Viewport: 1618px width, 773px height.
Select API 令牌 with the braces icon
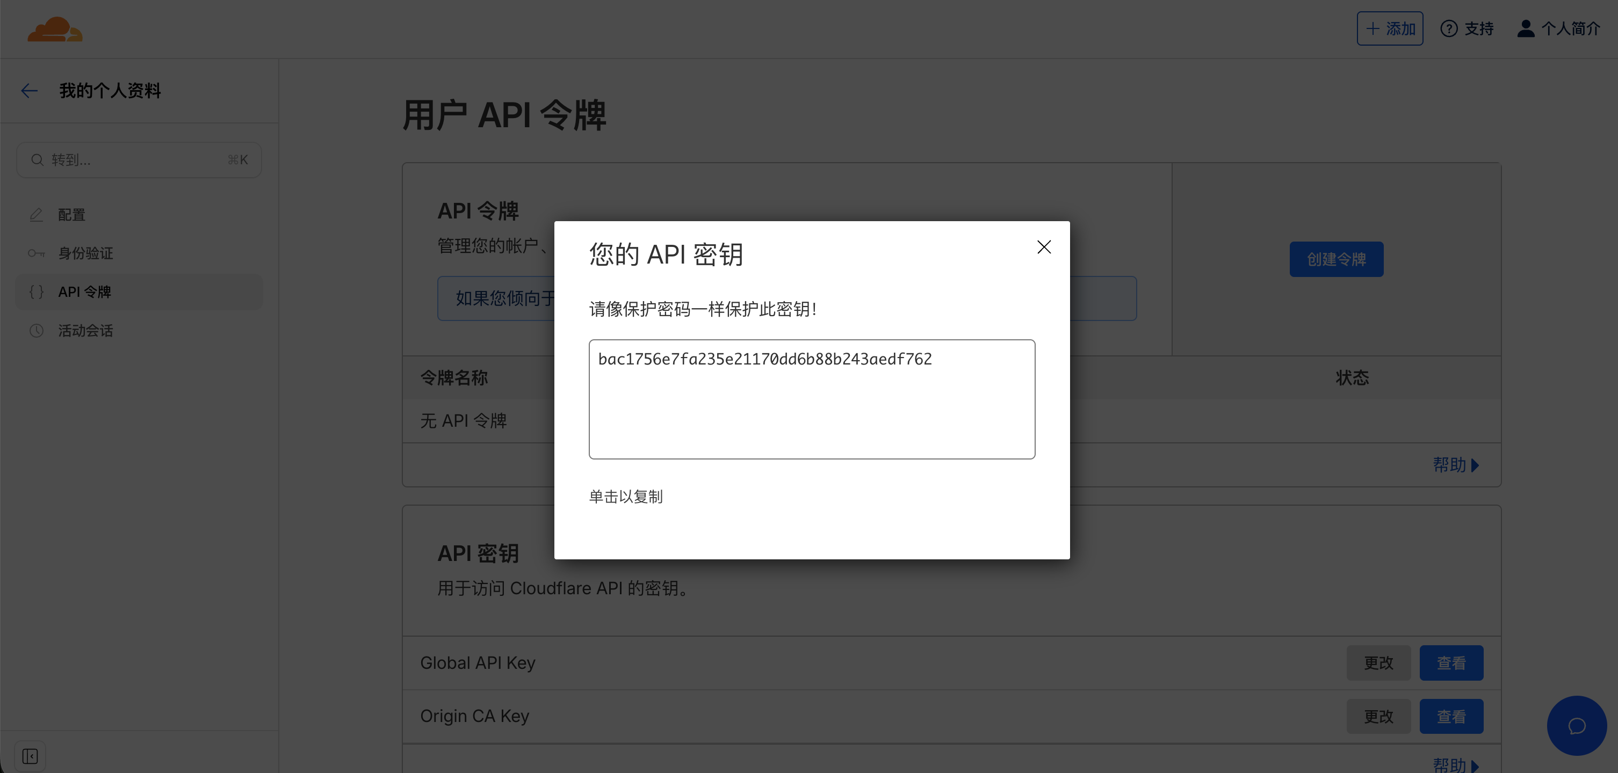[x=36, y=291]
